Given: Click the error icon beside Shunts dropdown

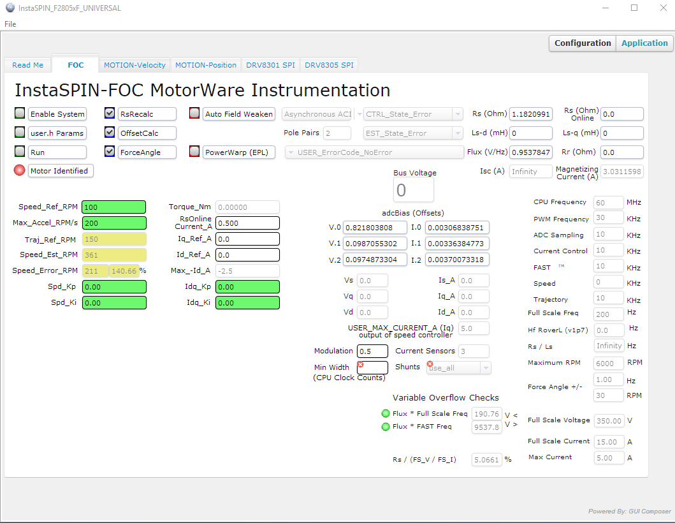Looking at the screenshot, I should point(430,364).
